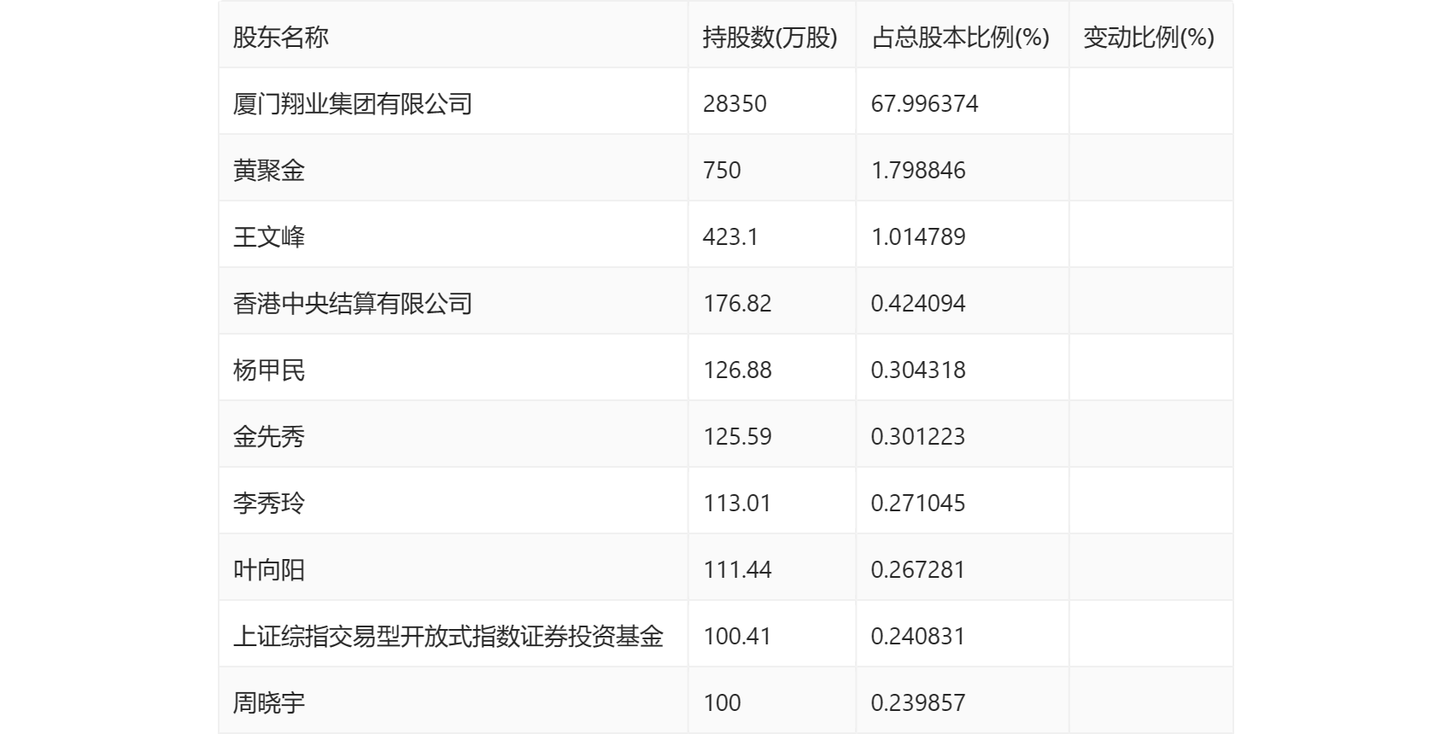Select shareholder 王文峰

(x=269, y=237)
